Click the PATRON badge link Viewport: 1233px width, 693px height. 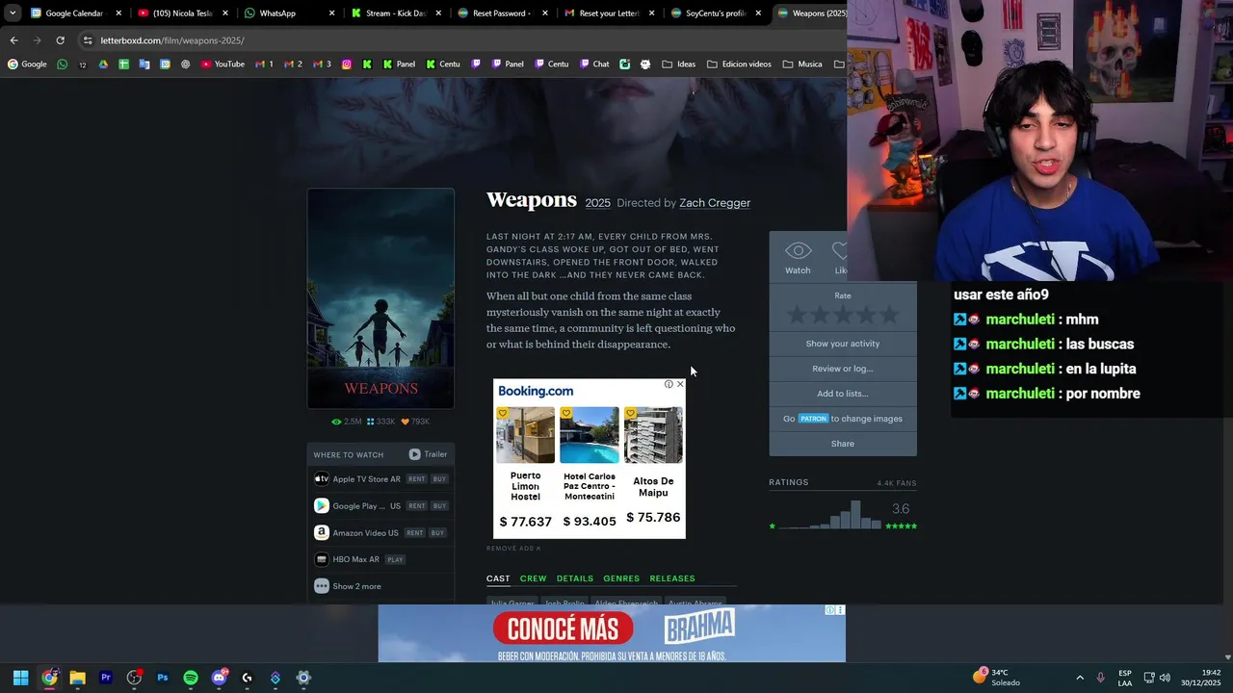(813, 419)
